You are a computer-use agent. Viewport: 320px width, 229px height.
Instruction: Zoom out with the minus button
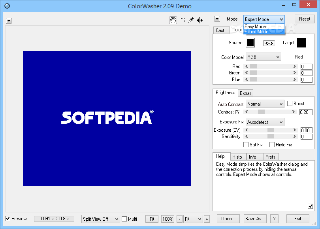180,219
